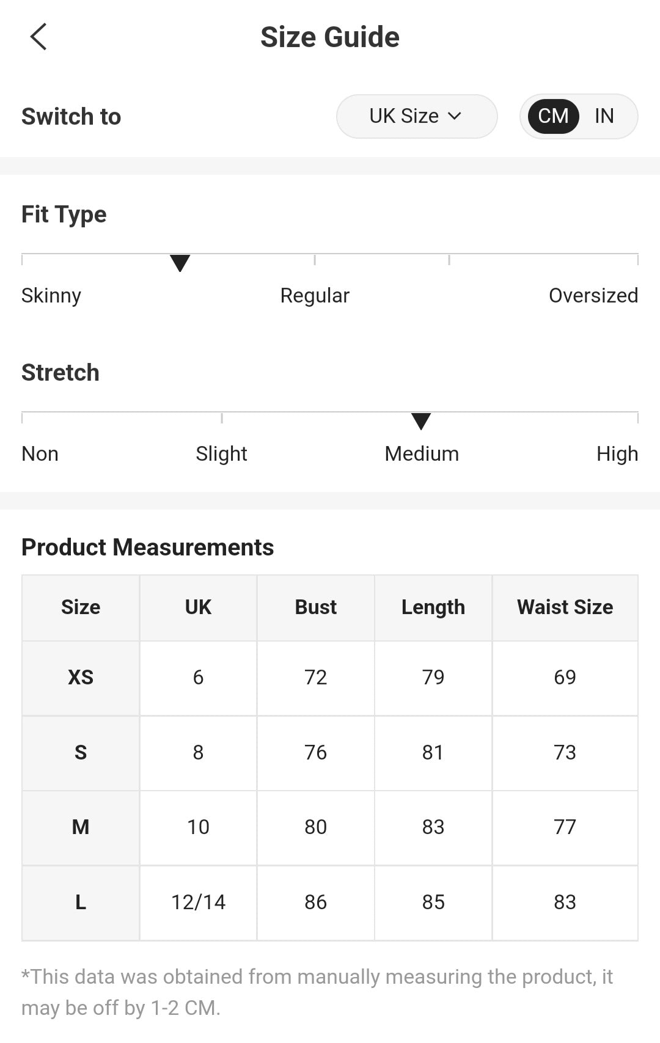The image size is (660, 1043).
Task: Open the UK Size dropdown
Action: click(417, 116)
